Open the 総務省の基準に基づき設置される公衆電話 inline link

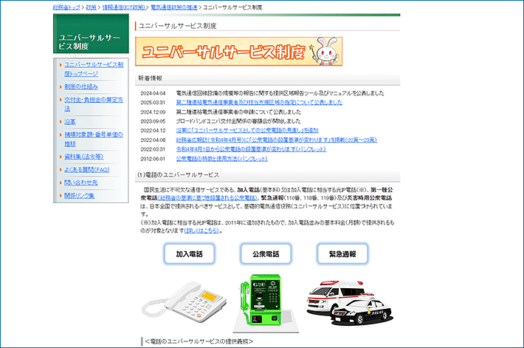click(x=207, y=198)
